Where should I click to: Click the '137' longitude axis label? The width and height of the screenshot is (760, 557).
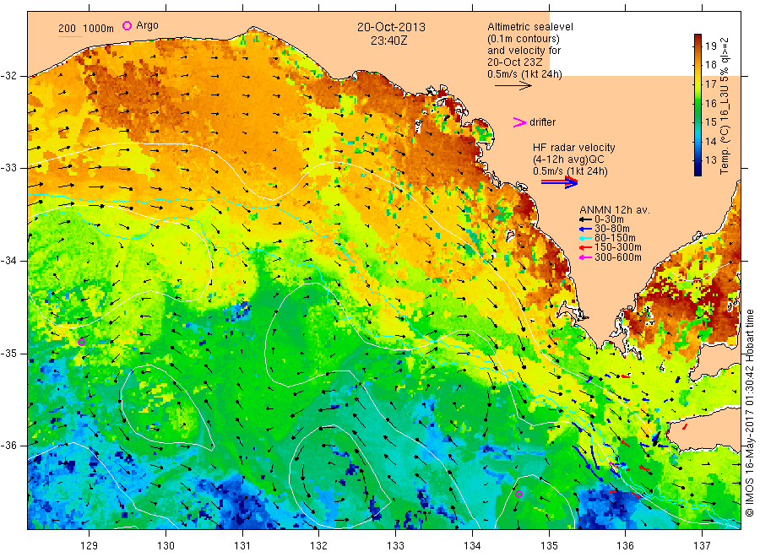point(703,546)
